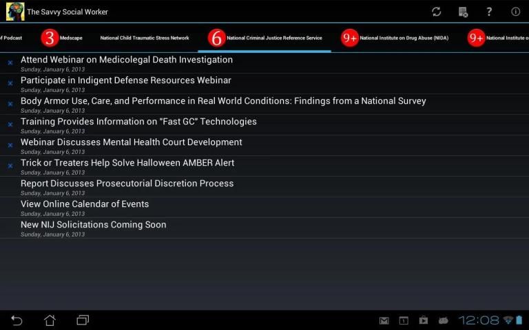Toggle the x marker beside Medicolegal Death Investigation
Image resolution: width=529 pixels, height=330 pixels.
point(10,63)
